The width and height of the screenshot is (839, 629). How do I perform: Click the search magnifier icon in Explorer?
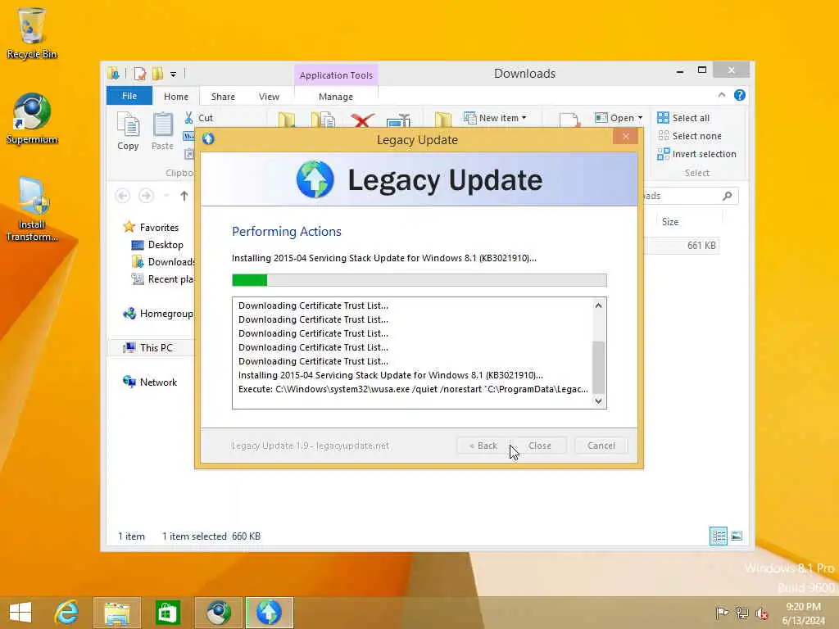click(728, 196)
